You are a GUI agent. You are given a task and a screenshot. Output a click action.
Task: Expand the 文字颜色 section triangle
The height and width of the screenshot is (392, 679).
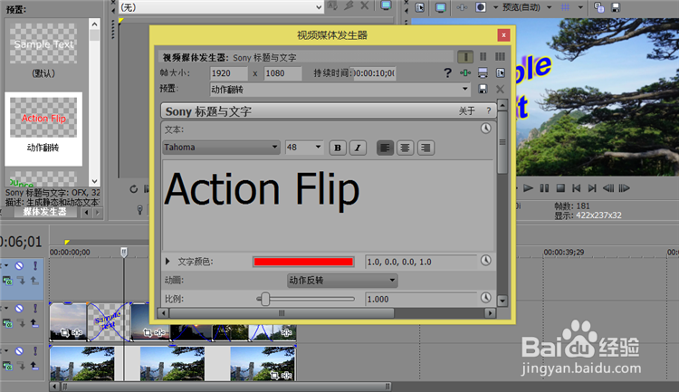(167, 262)
